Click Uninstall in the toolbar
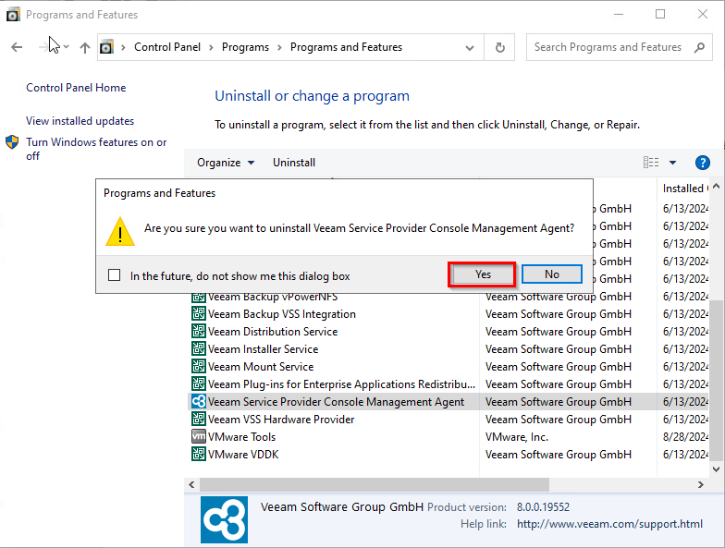 coord(294,163)
